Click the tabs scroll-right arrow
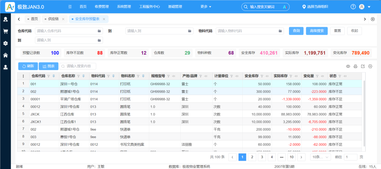This screenshot has height=169, width=381. click(x=365, y=19)
